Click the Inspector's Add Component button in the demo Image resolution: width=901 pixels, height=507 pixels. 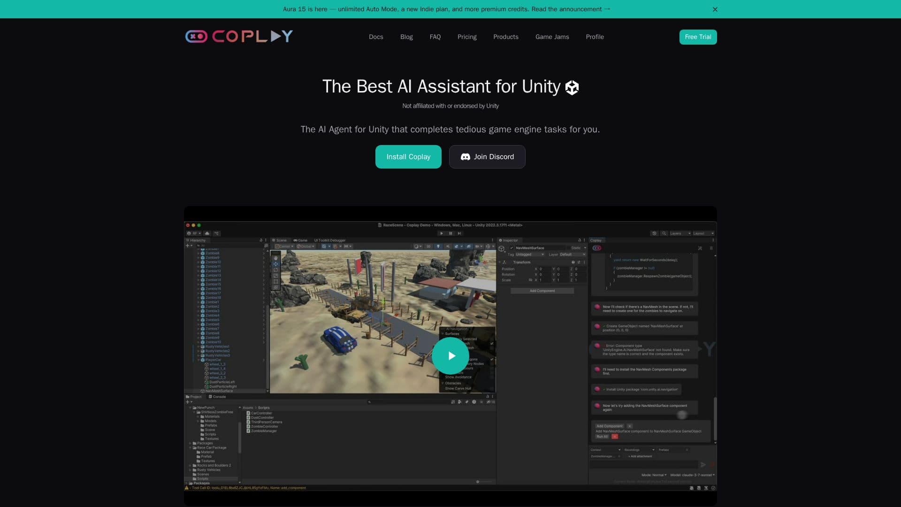pos(542,291)
